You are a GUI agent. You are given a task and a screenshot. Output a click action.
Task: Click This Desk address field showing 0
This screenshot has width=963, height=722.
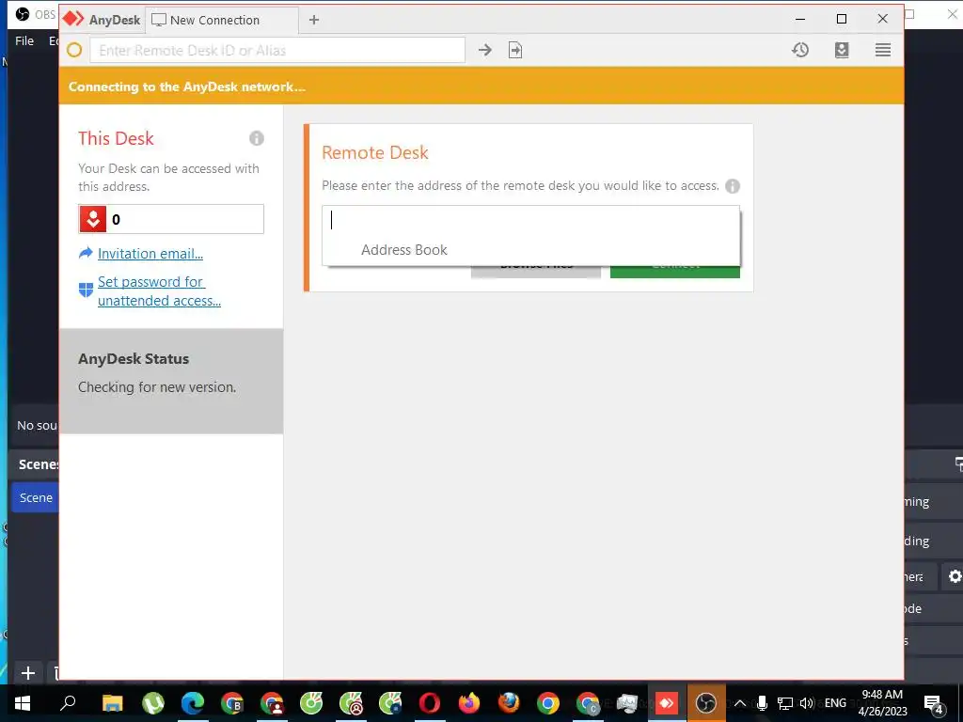[171, 219]
